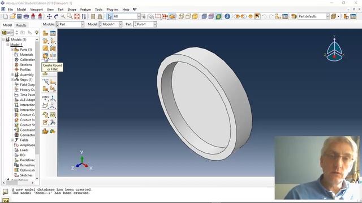Click the view triad compass in viewport
362x203 pixels.
(x=334, y=49)
